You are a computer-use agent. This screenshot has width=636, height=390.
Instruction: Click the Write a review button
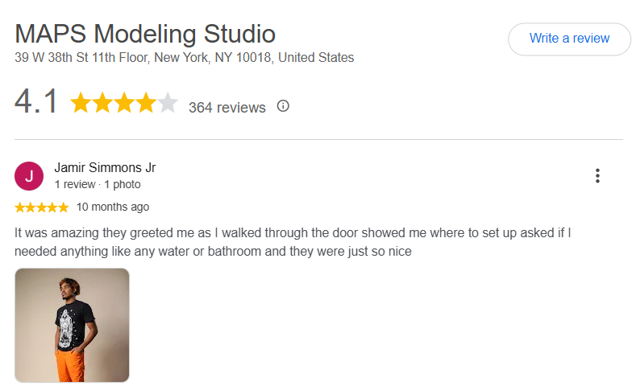click(x=569, y=39)
